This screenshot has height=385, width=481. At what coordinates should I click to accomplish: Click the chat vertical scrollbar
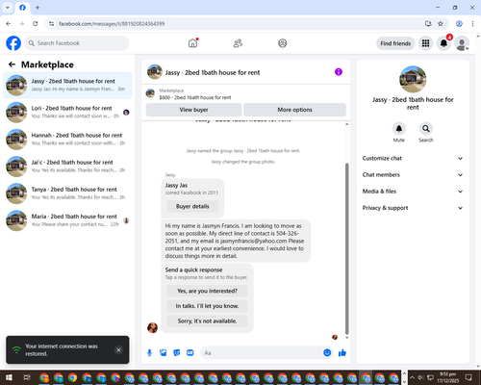pyautogui.click(x=346, y=248)
